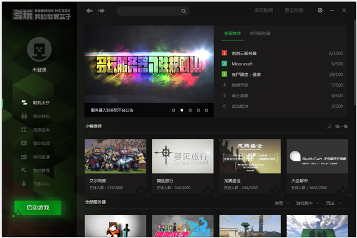Expand the 类型 type filter dropdown
This screenshot has height=238, width=357.
[282, 203]
